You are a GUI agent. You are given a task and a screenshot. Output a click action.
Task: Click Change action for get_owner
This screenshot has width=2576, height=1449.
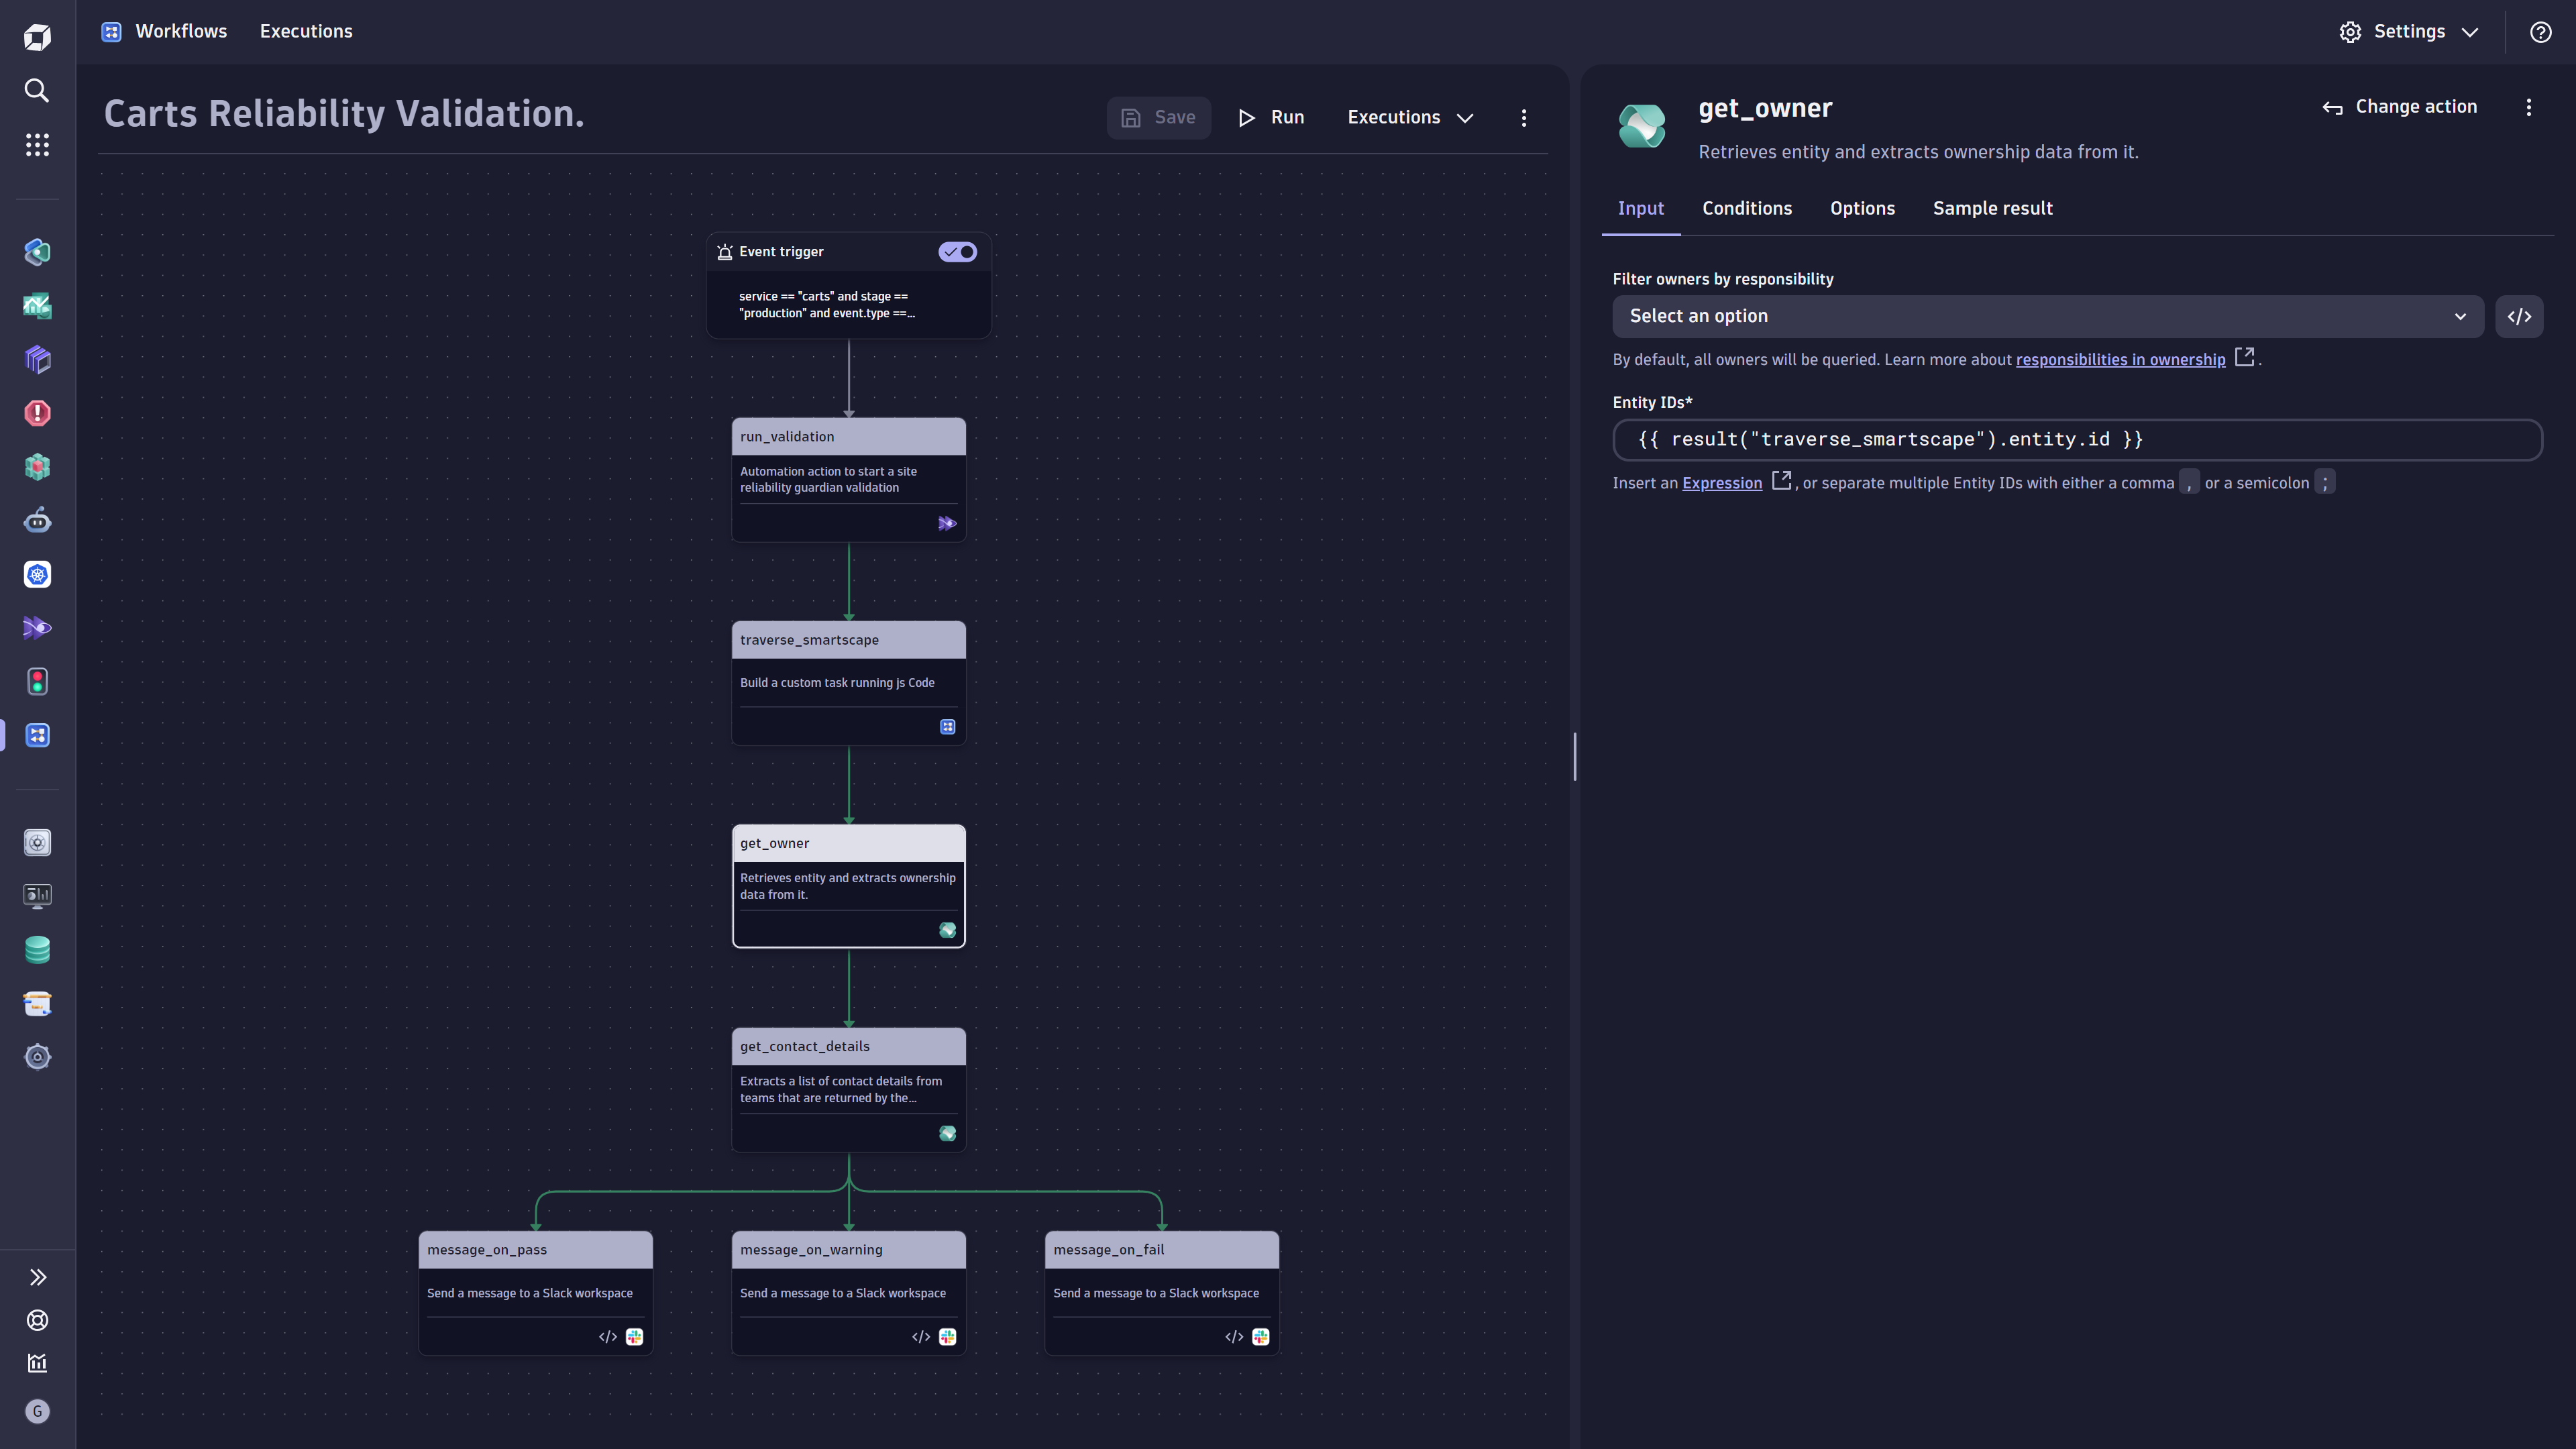(2400, 106)
